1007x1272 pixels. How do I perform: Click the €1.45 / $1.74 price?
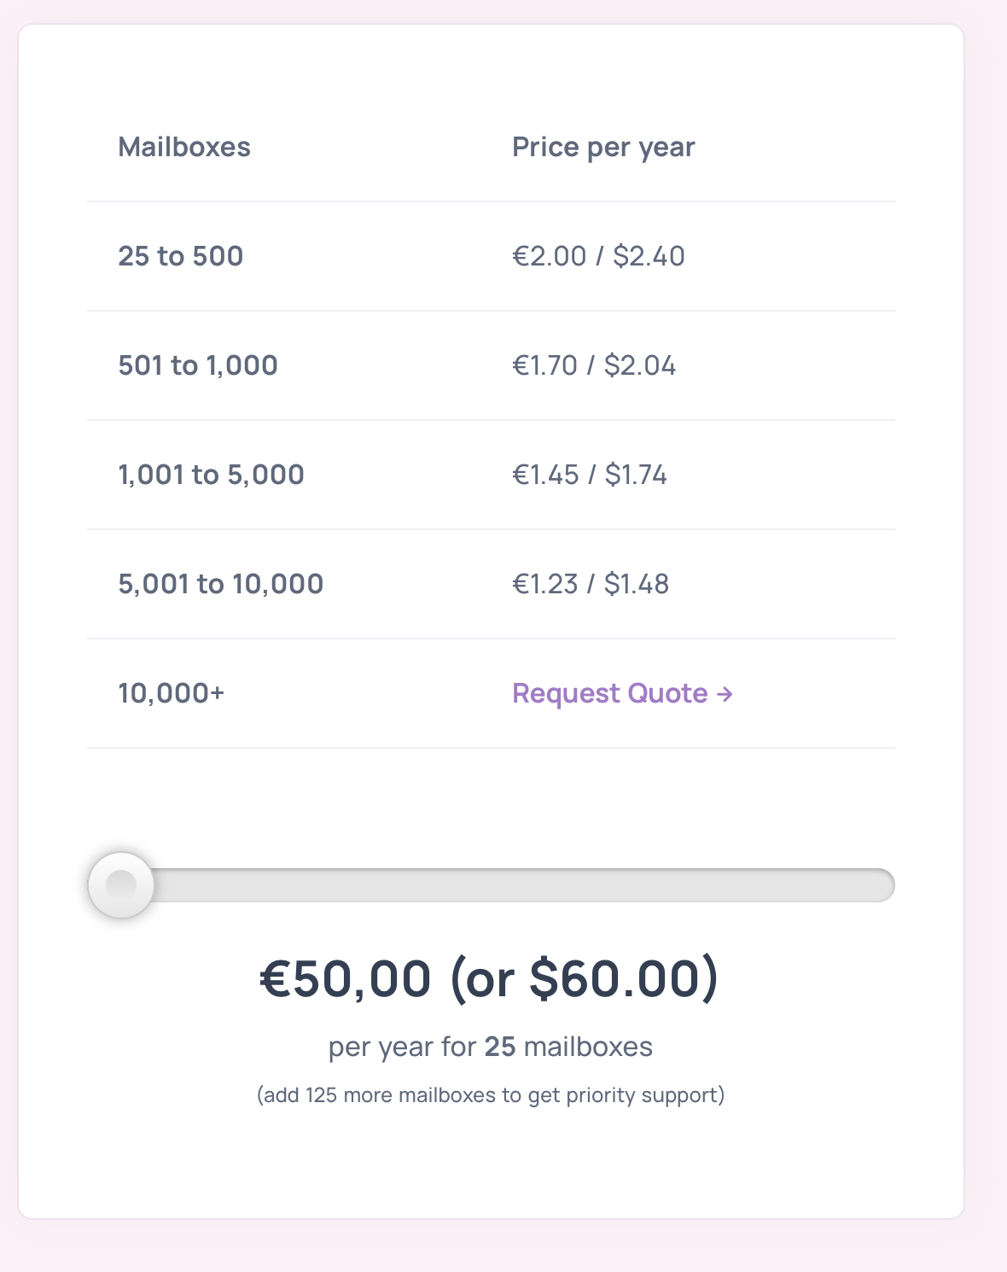[x=590, y=475]
